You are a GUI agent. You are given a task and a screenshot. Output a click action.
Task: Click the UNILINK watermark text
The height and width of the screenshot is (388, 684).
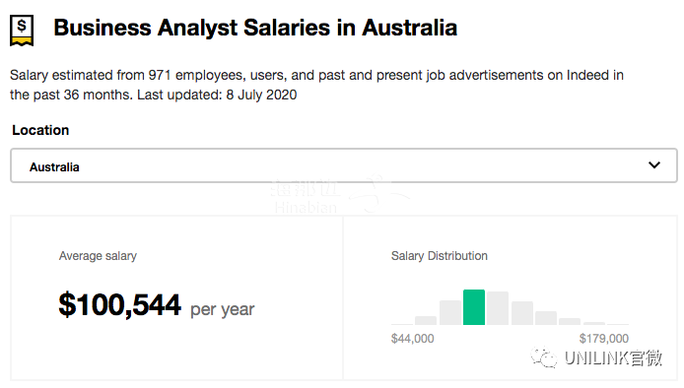(x=613, y=357)
